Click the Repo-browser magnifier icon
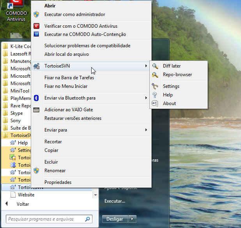This screenshot has width=241, height=228. click(155, 75)
